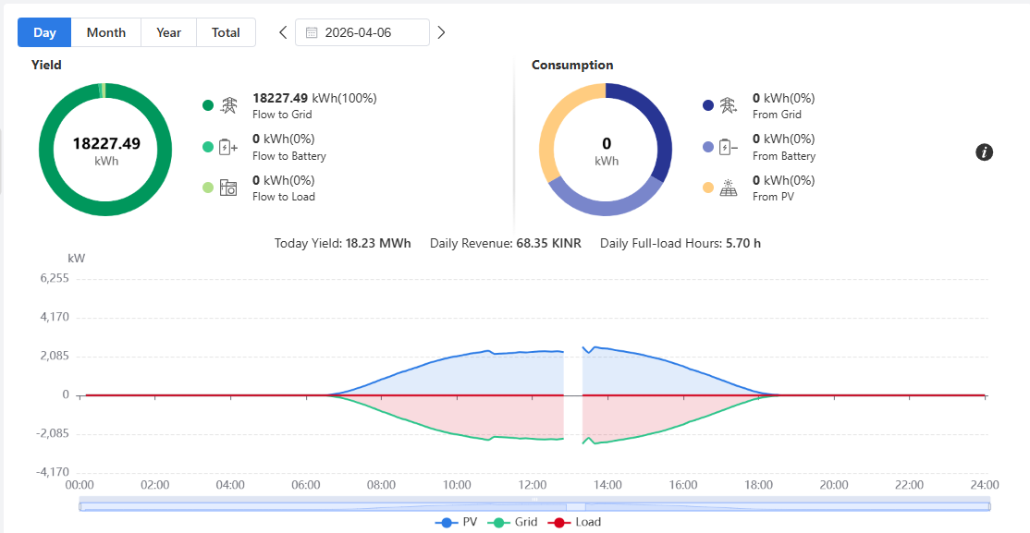Open the info icon beside Consumption
The height and width of the screenshot is (533, 1030).
point(984,152)
